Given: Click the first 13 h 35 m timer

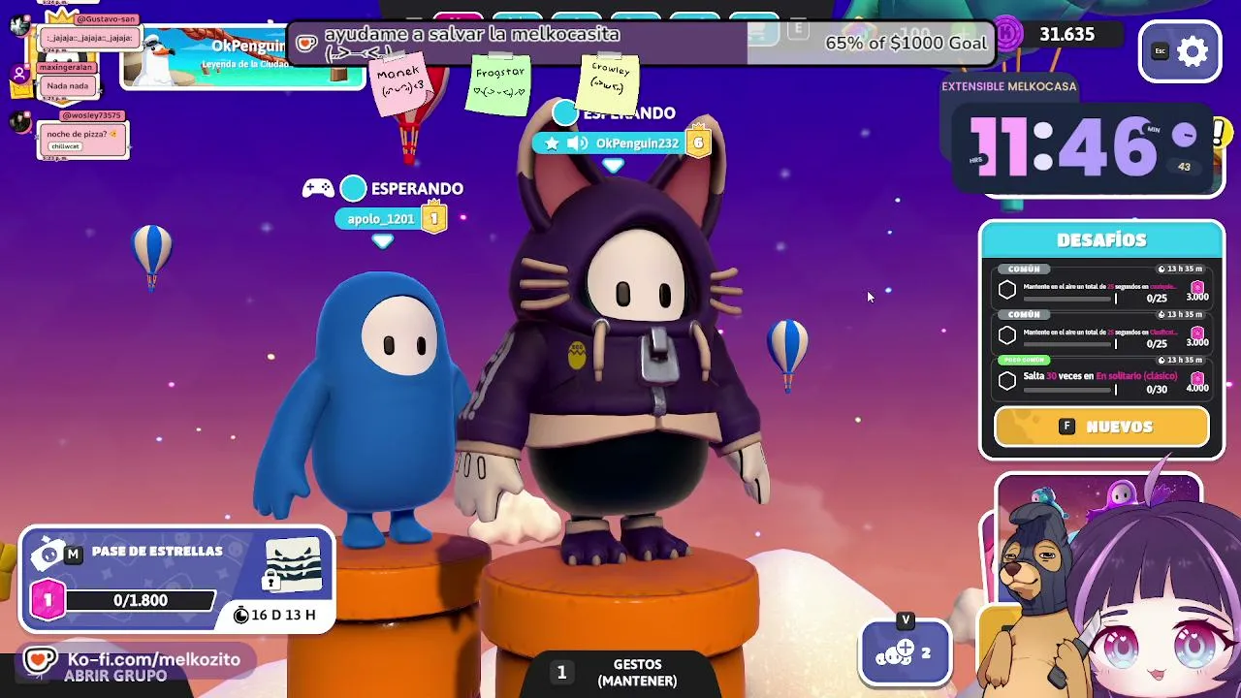Looking at the screenshot, I should pyautogui.click(x=1180, y=269).
